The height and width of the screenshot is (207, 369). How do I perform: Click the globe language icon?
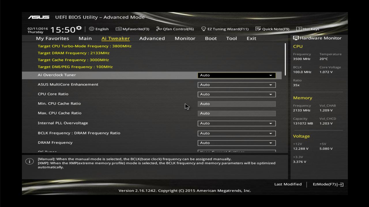pos(92,29)
